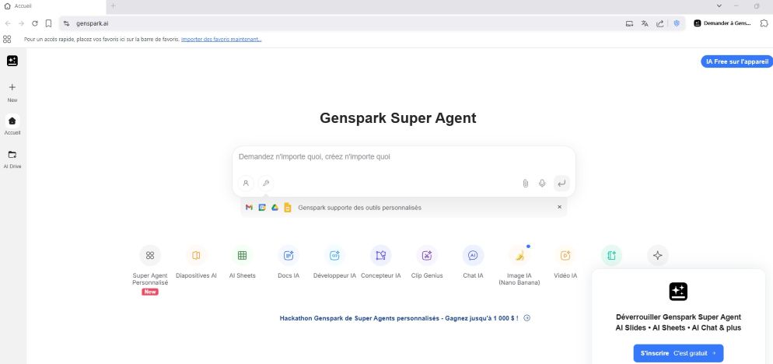Open the AI Sheets tool
The image size is (773, 364).
pyautogui.click(x=242, y=256)
